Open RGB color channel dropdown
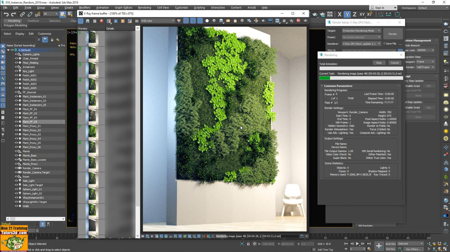This screenshot has height=252, width=450. tap(158, 21)
